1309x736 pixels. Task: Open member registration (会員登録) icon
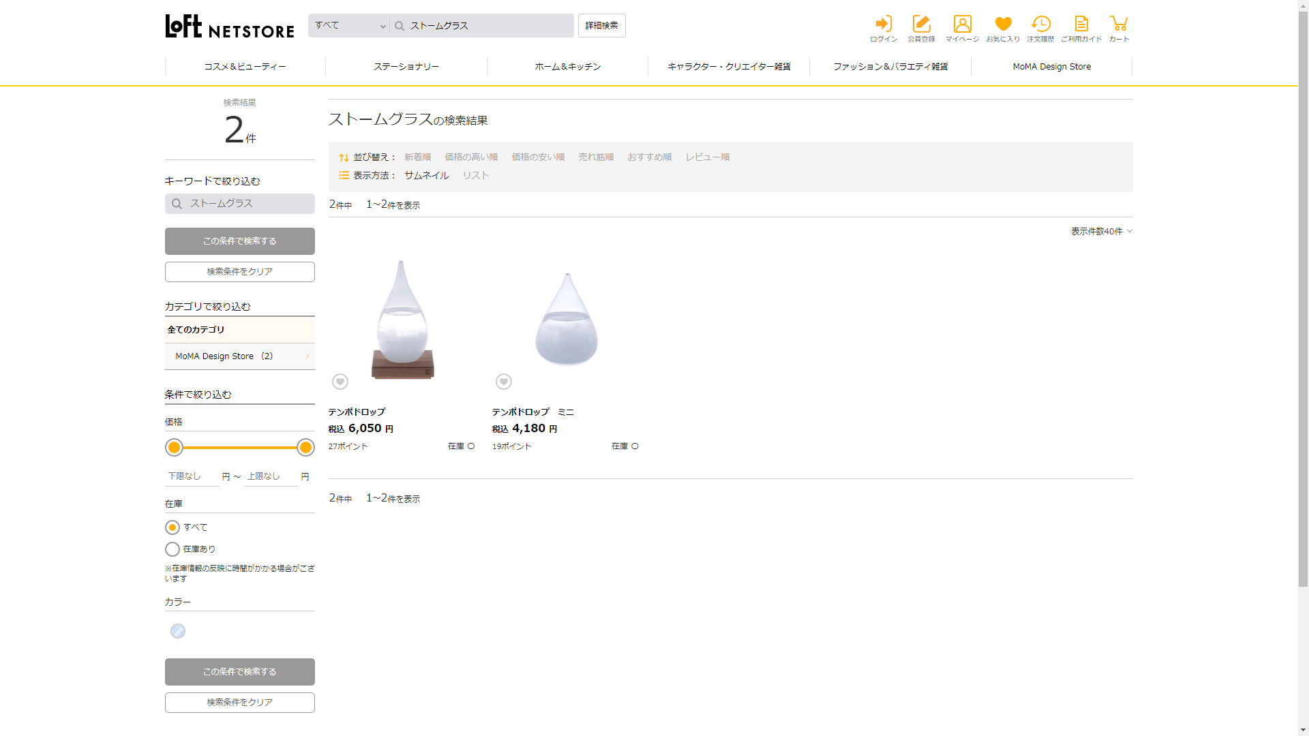point(921,25)
